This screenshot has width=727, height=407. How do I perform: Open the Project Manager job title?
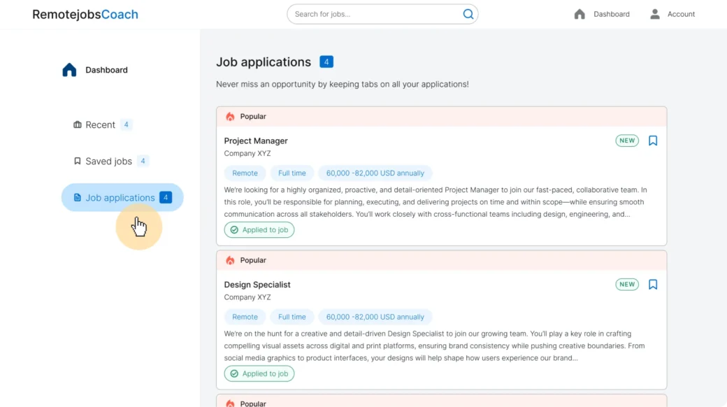tap(256, 141)
